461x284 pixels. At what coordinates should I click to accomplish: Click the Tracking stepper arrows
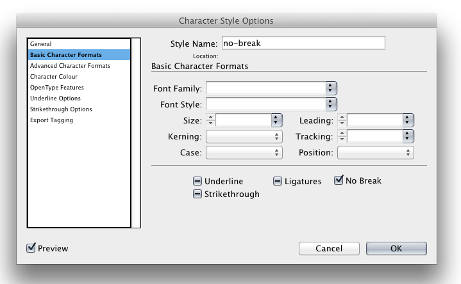coord(342,136)
